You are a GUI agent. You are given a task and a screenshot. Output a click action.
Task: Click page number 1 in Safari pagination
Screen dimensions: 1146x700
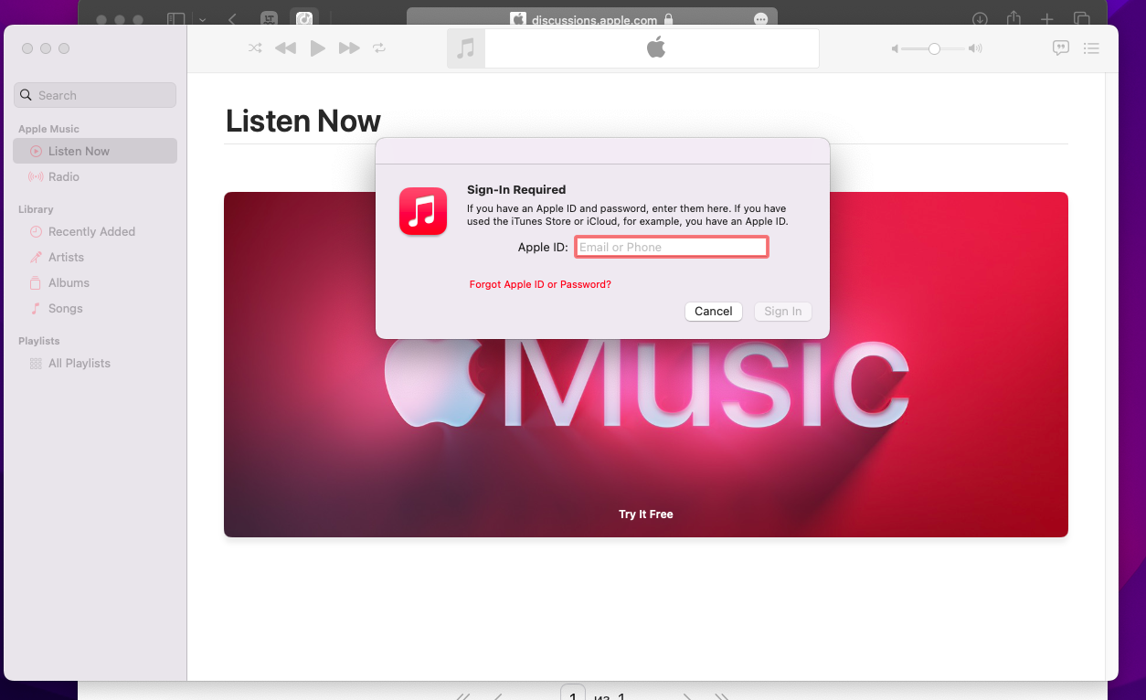click(572, 693)
